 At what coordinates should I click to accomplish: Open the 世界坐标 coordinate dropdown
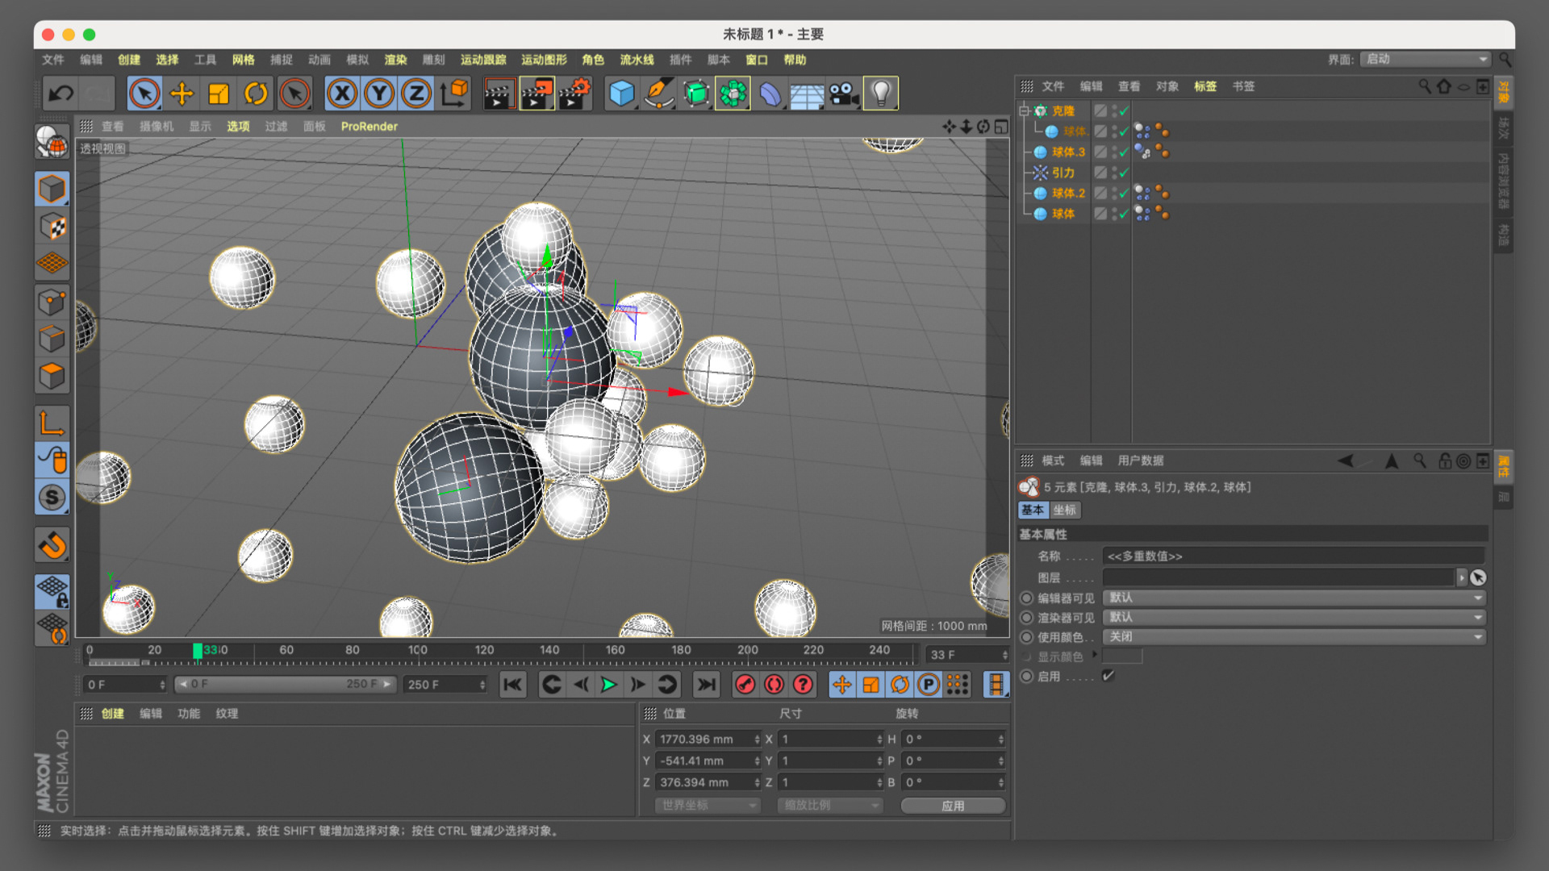(708, 805)
